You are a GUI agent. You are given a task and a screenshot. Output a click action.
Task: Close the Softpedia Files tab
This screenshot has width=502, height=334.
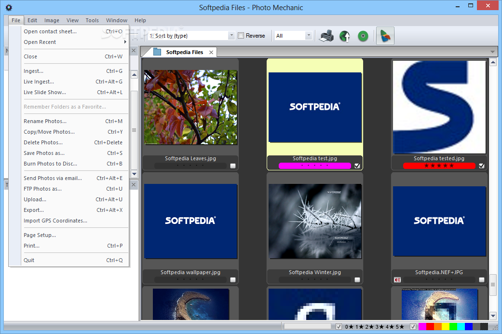[x=211, y=52]
